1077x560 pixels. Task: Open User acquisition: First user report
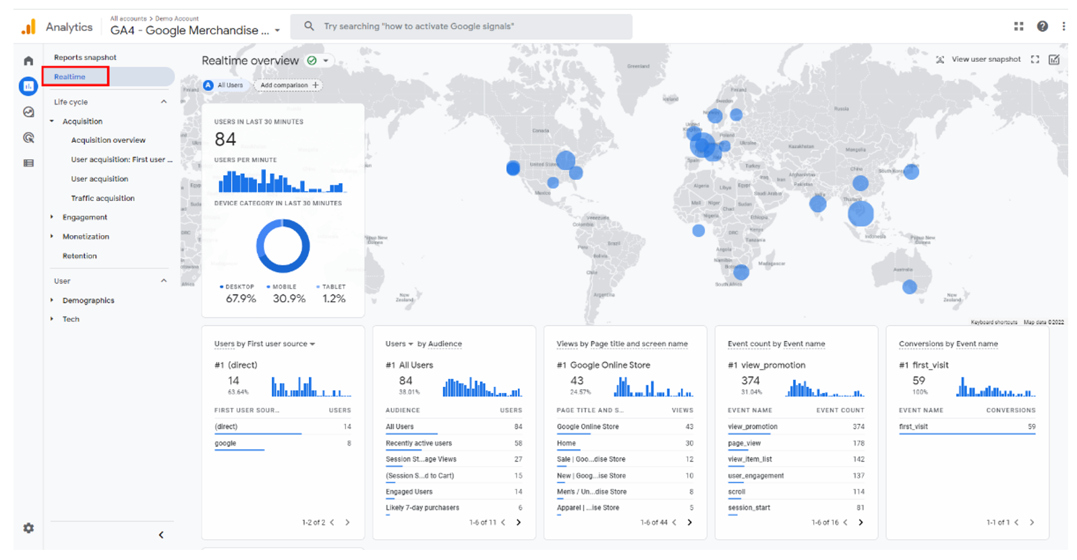122,160
